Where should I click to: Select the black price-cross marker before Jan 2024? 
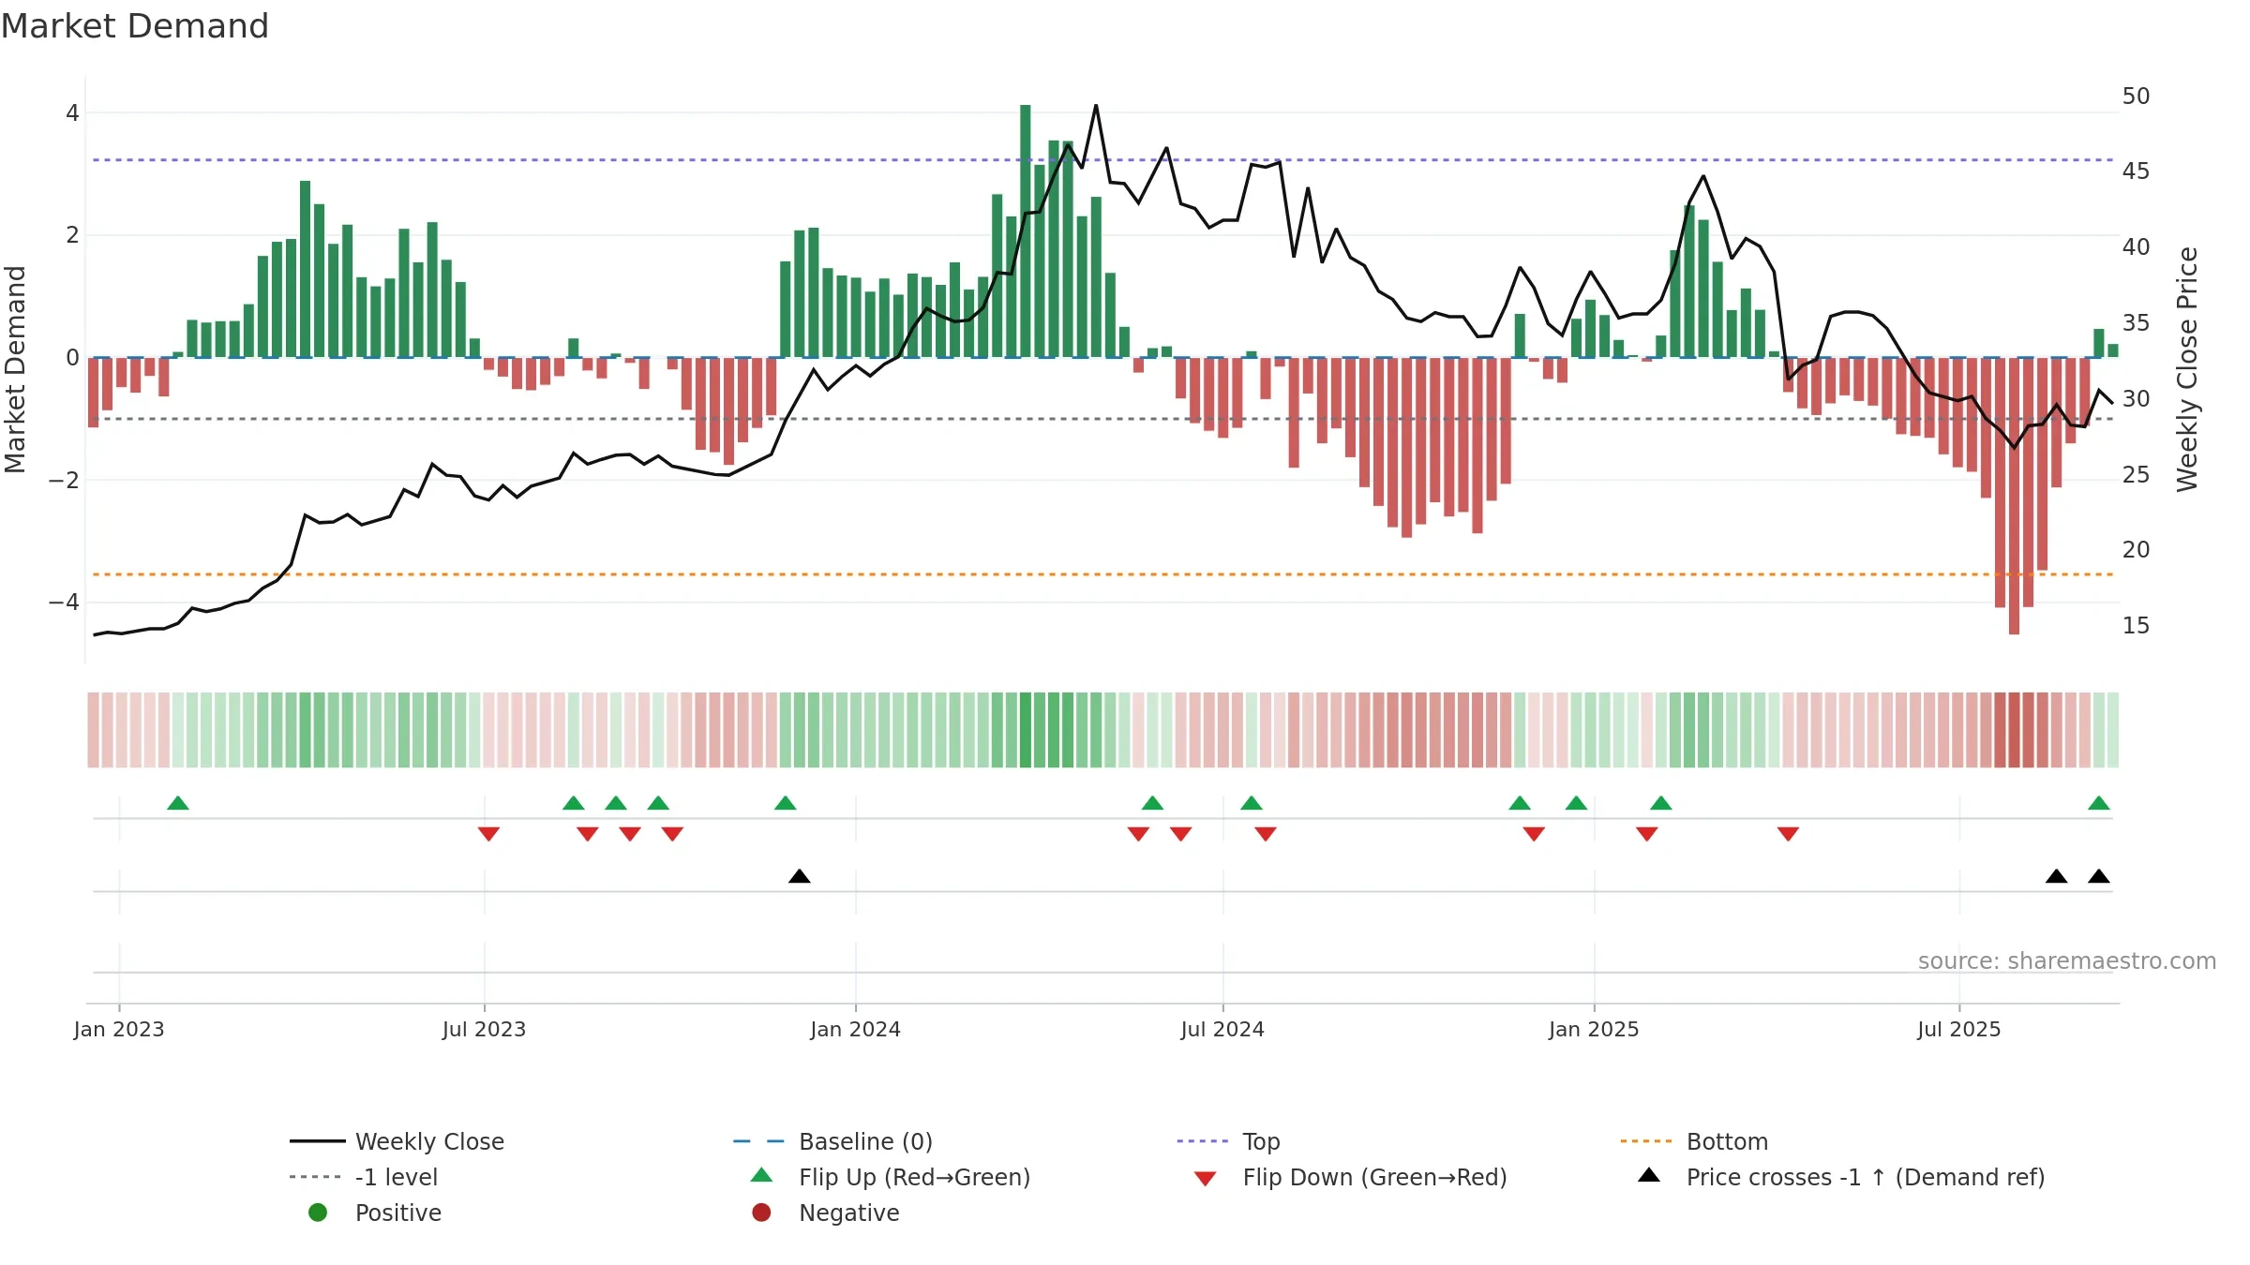800,876
